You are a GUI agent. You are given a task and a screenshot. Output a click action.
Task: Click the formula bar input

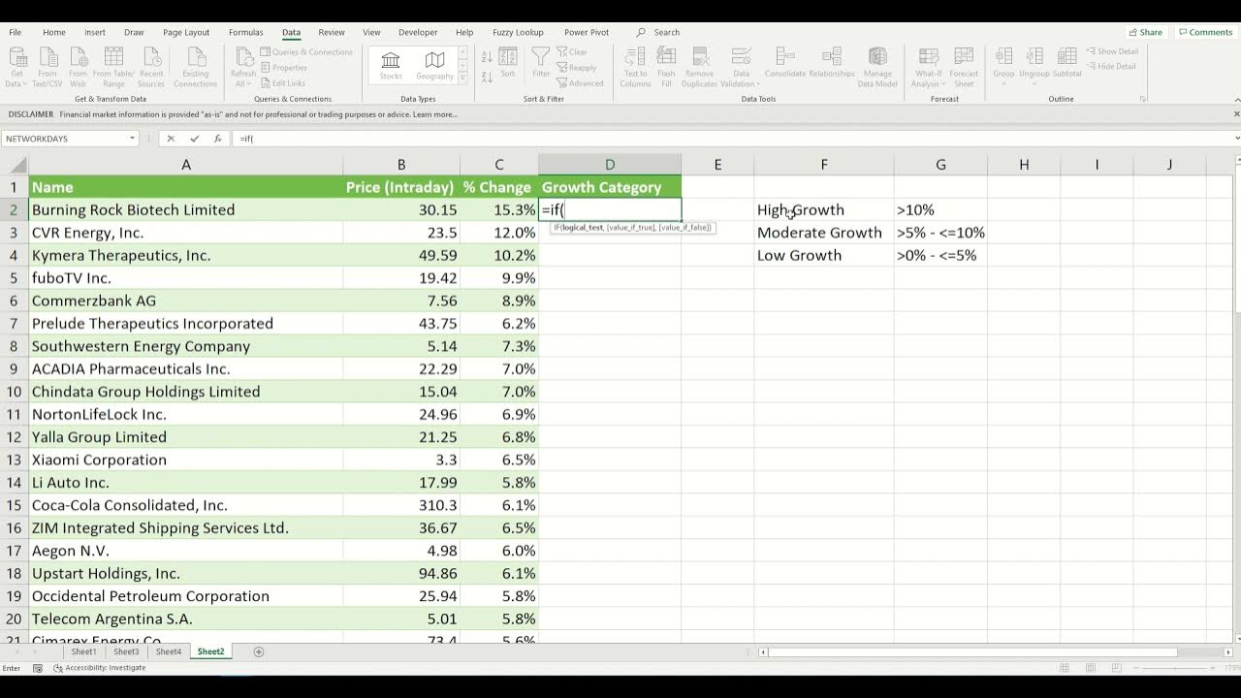pyautogui.click(x=732, y=139)
